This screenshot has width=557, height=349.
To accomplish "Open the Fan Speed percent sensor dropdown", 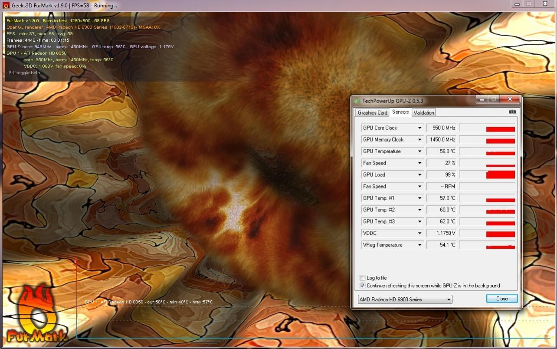I will tap(419, 163).
